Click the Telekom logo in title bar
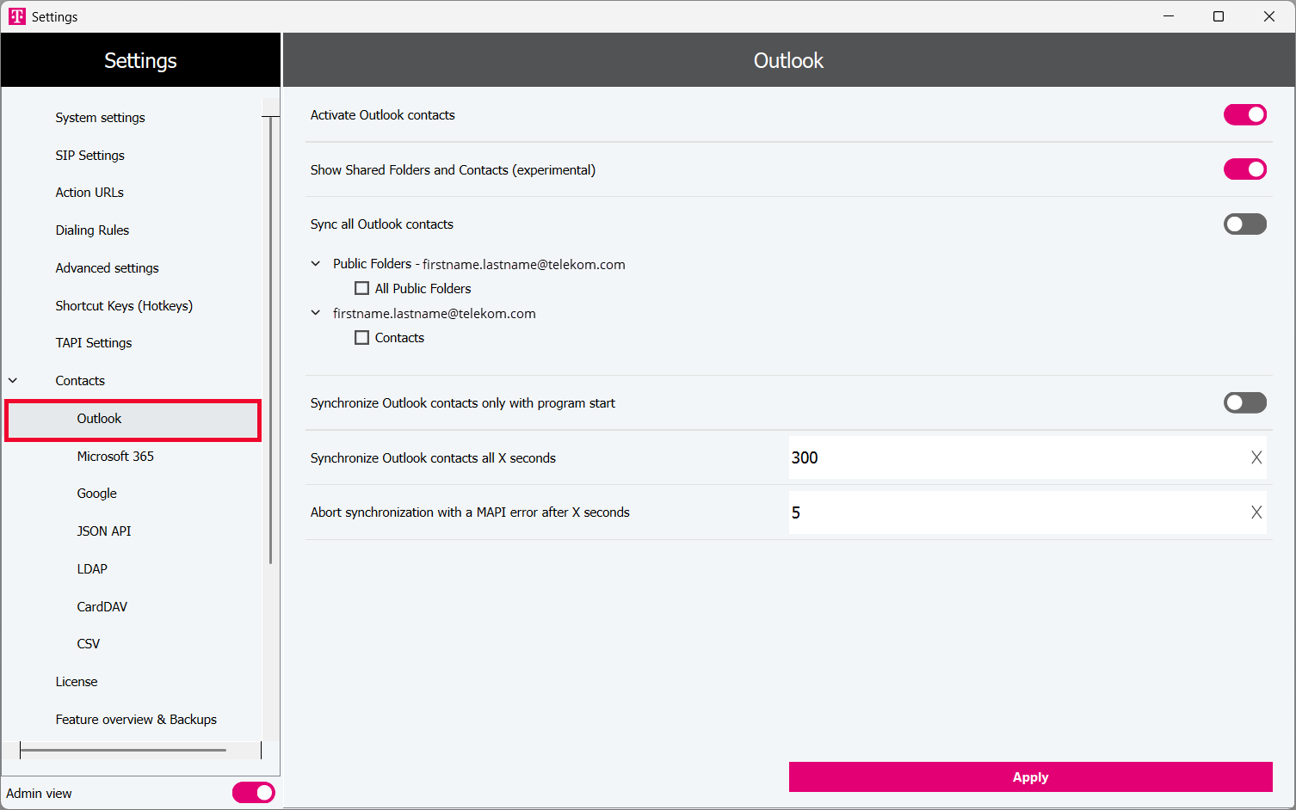The image size is (1296, 810). pyautogui.click(x=16, y=16)
